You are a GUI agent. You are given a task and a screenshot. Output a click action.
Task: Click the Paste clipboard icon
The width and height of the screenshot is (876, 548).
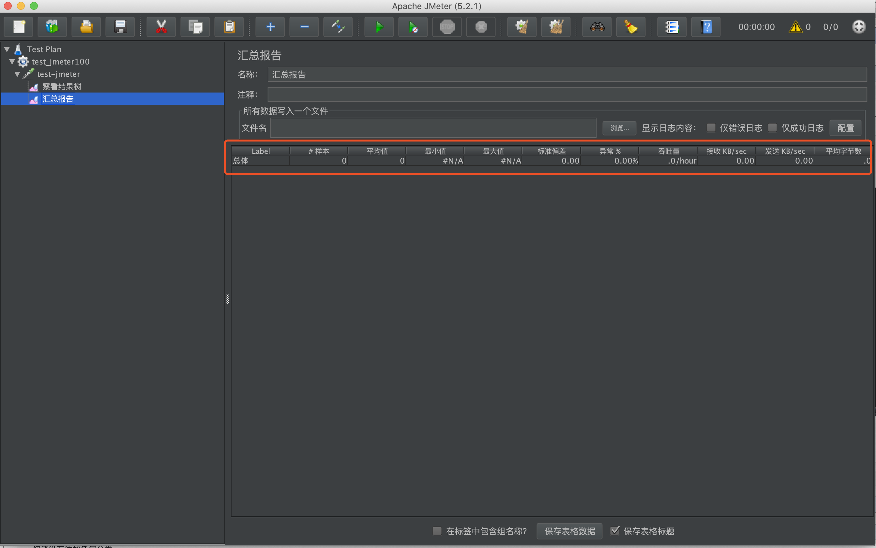(x=229, y=27)
